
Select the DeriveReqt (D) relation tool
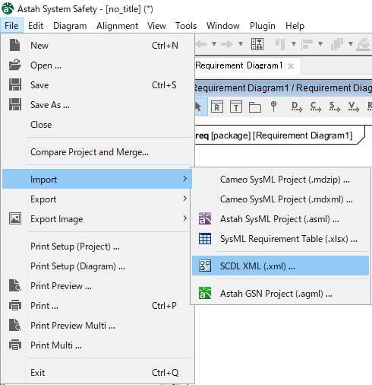[297, 107]
